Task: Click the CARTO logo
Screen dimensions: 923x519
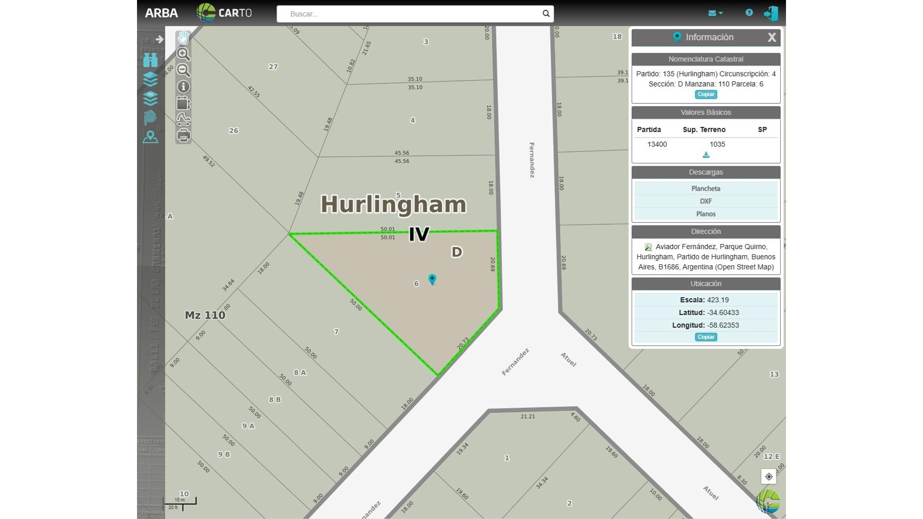Action: click(x=224, y=13)
